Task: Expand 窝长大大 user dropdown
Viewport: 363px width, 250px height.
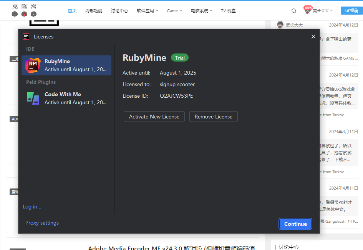Action: pyautogui.click(x=323, y=11)
